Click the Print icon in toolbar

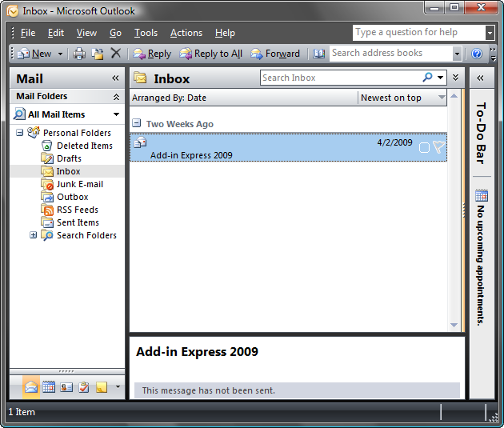[x=79, y=54]
